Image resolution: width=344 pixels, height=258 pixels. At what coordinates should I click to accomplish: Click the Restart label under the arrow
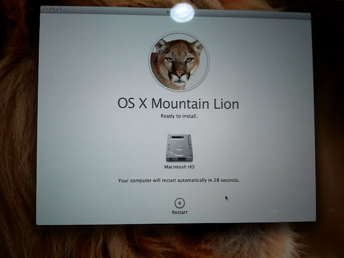(180, 212)
